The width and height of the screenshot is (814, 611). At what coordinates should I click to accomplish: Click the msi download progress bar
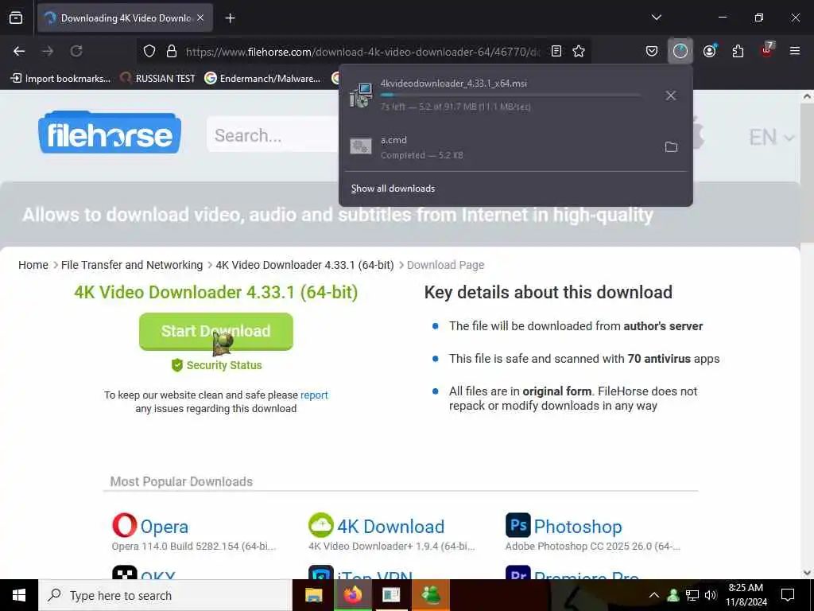click(x=510, y=95)
